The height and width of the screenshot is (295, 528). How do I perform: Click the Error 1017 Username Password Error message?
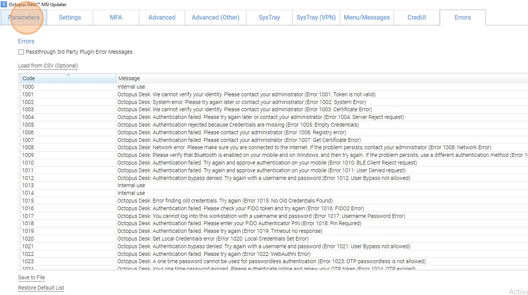[261, 216]
